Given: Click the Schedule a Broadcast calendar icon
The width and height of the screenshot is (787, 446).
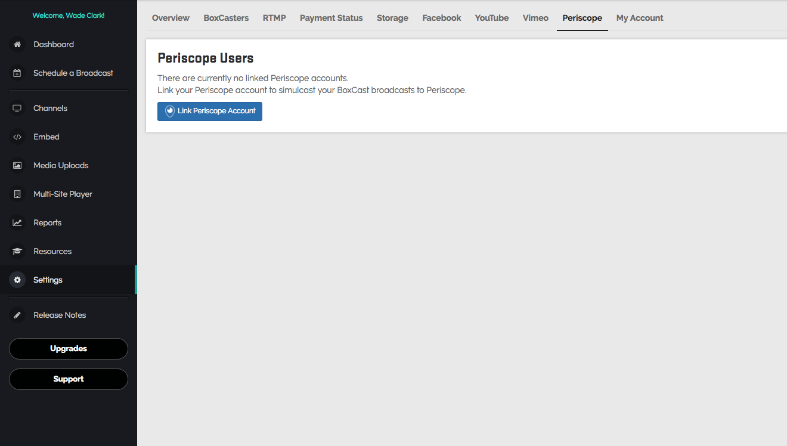Looking at the screenshot, I should click(x=17, y=73).
